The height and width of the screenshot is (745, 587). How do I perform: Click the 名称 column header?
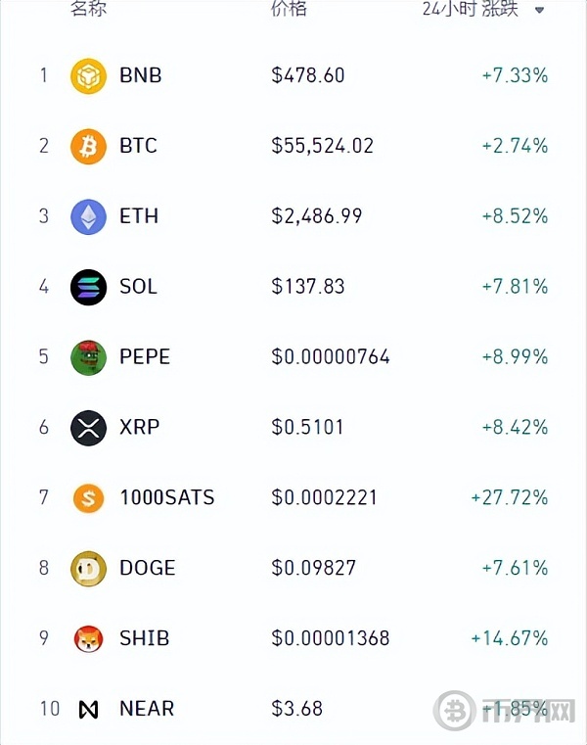click(x=88, y=9)
